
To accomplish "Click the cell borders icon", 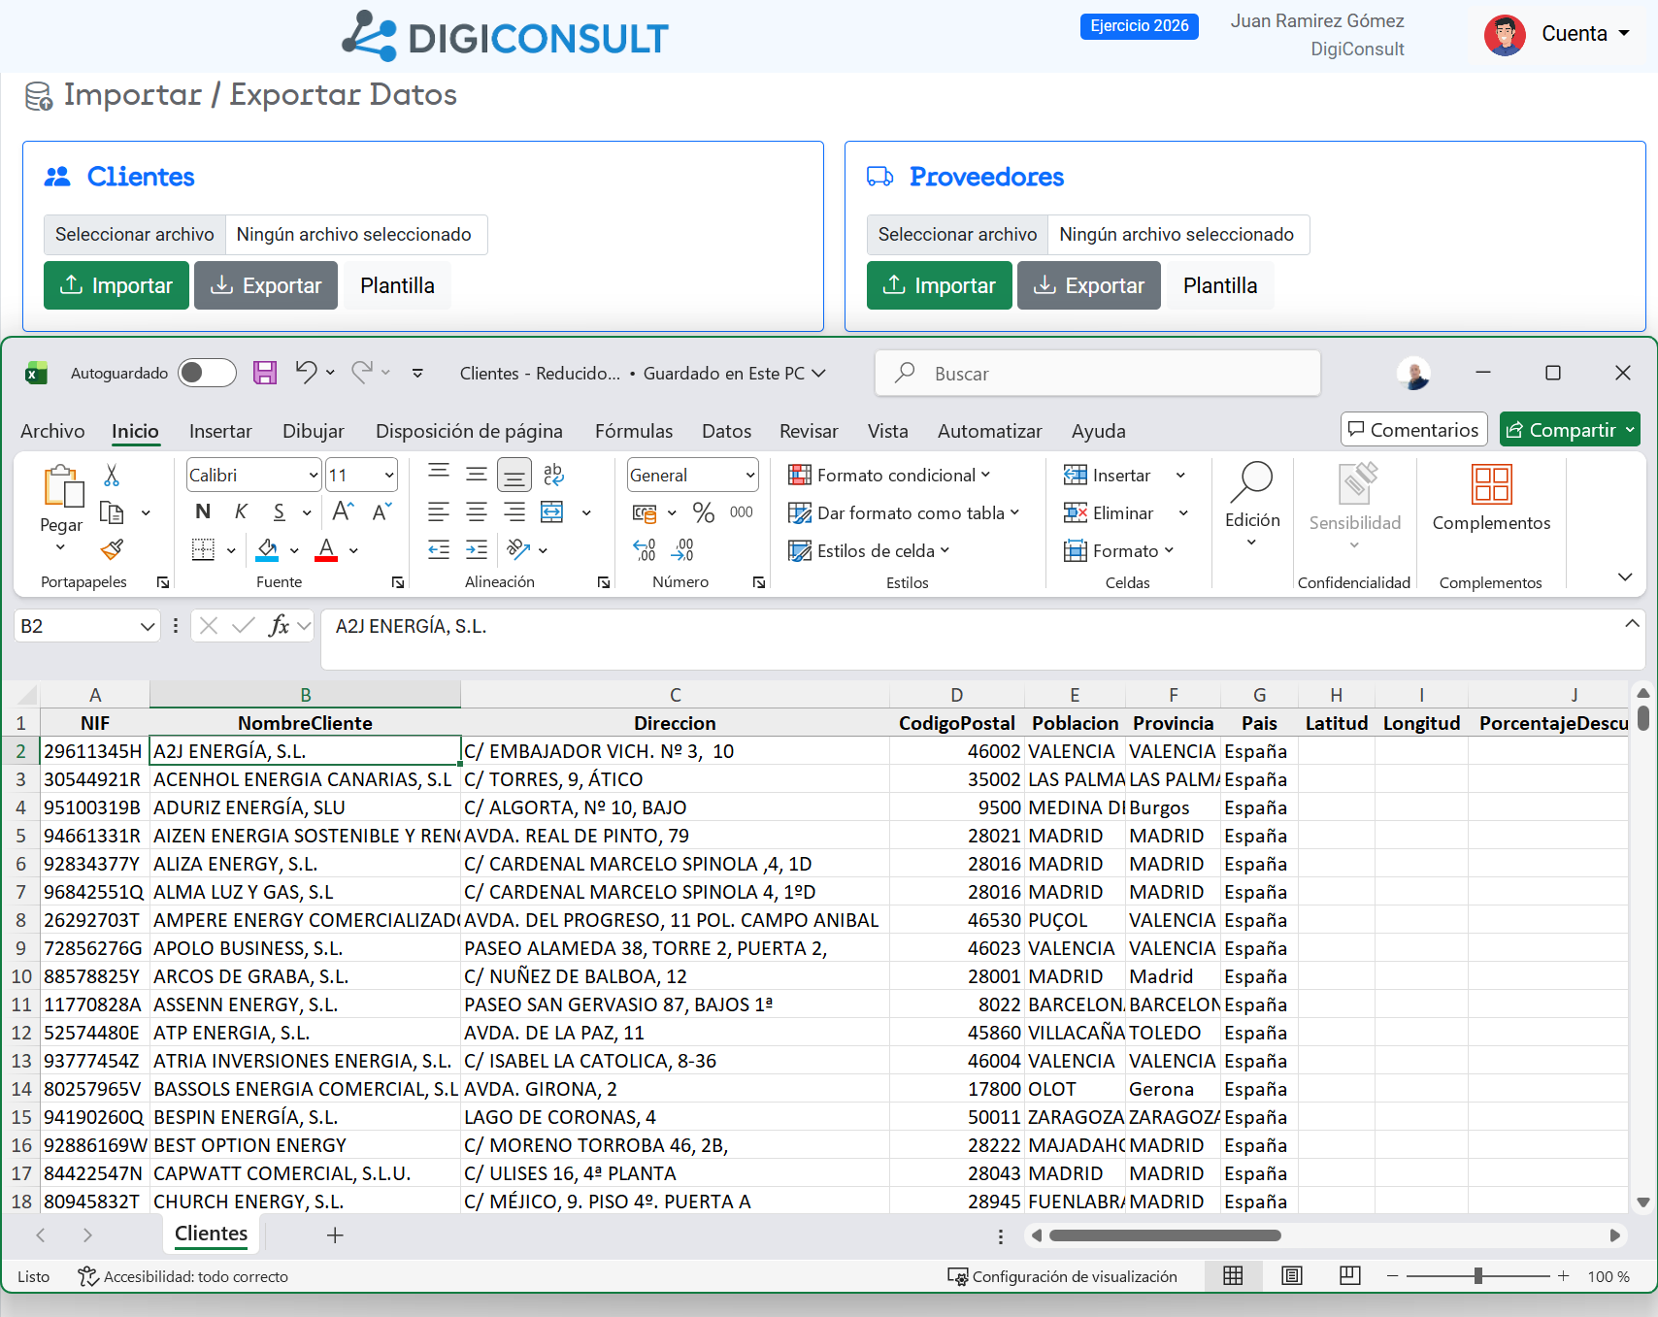I will click(x=203, y=550).
